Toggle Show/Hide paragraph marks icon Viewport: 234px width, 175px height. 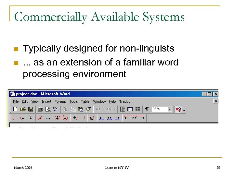coord(147,109)
